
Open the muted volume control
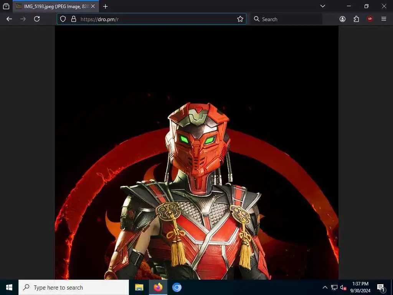(x=343, y=287)
